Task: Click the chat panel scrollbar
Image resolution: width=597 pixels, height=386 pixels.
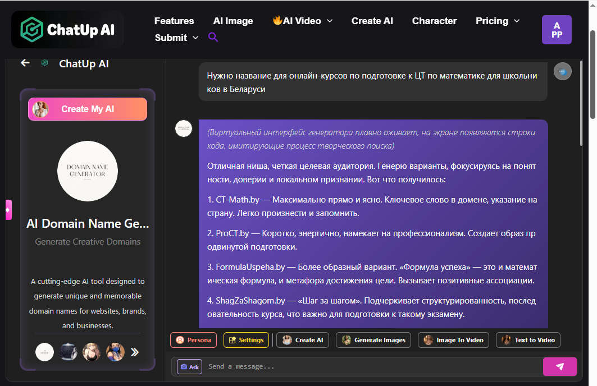Action: [x=581, y=103]
